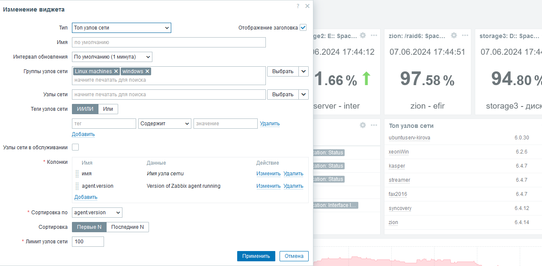Open three-dots menu of storage2 E: widget
This screenshot has height=266, width=542.
pos(374,35)
